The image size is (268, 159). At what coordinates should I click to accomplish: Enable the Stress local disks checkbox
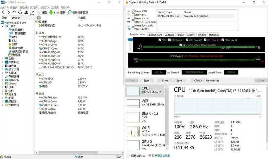point(133,25)
